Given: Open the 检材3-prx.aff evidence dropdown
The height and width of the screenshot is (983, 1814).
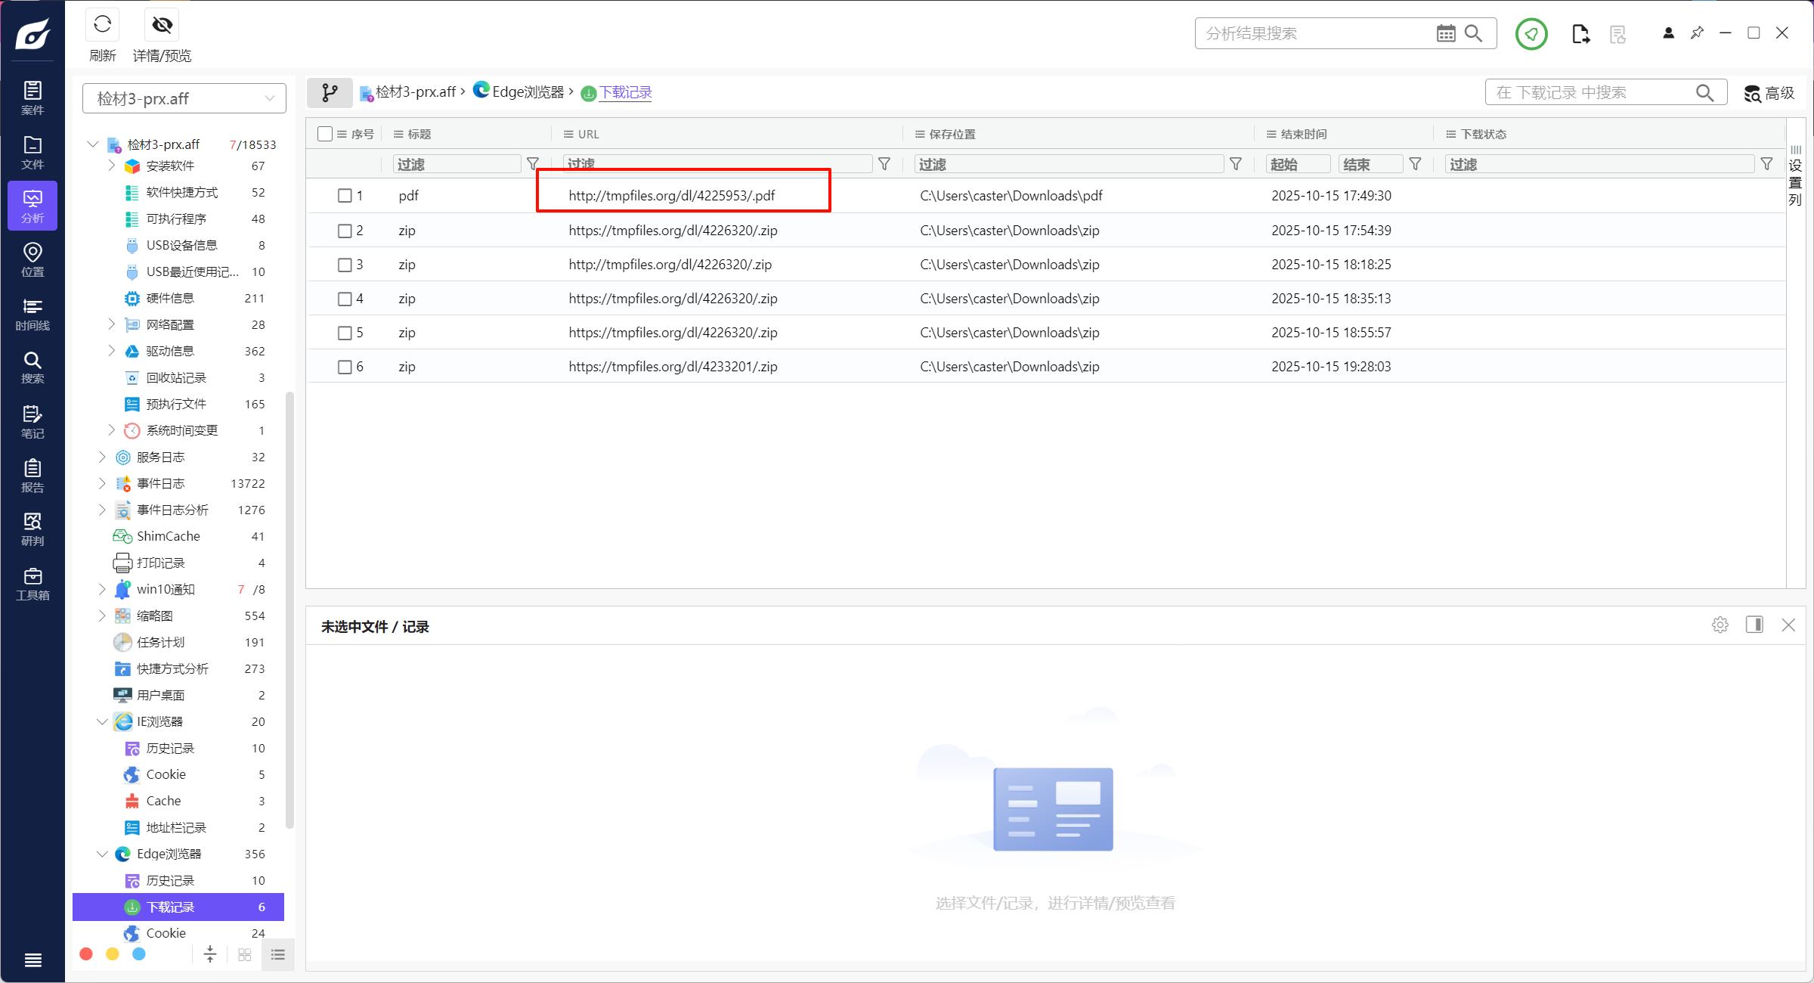Looking at the screenshot, I should click(184, 98).
